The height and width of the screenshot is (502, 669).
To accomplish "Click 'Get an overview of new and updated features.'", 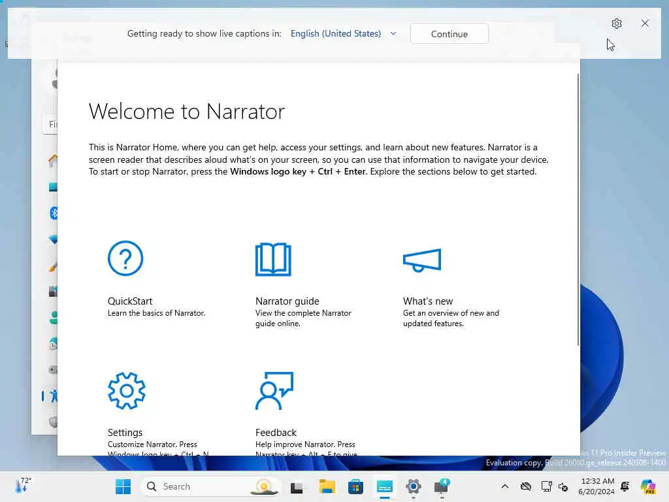I will pyautogui.click(x=451, y=318).
